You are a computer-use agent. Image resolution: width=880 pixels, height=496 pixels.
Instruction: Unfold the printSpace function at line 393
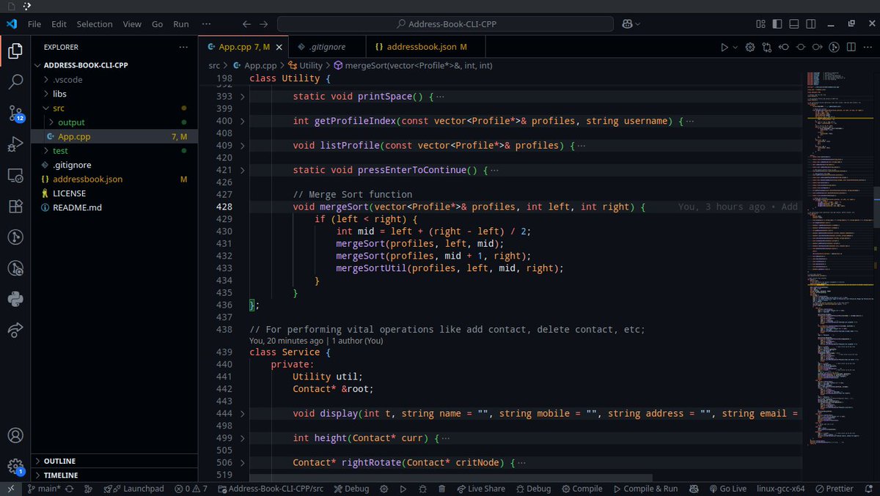click(242, 97)
